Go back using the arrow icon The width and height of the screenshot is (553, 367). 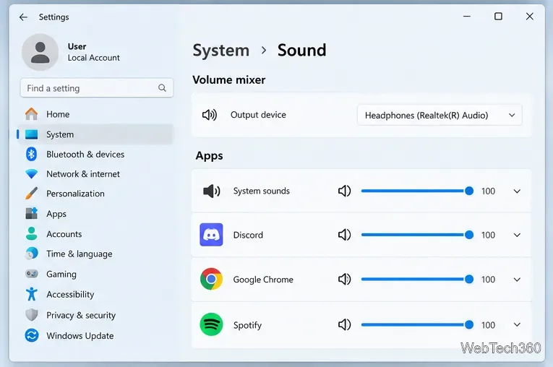[23, 17]
